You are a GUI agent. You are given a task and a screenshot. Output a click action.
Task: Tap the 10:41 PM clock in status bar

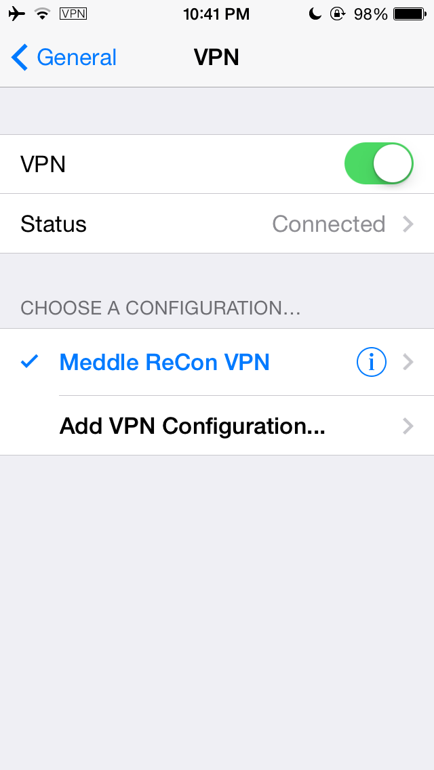click(x=216, y=14)
